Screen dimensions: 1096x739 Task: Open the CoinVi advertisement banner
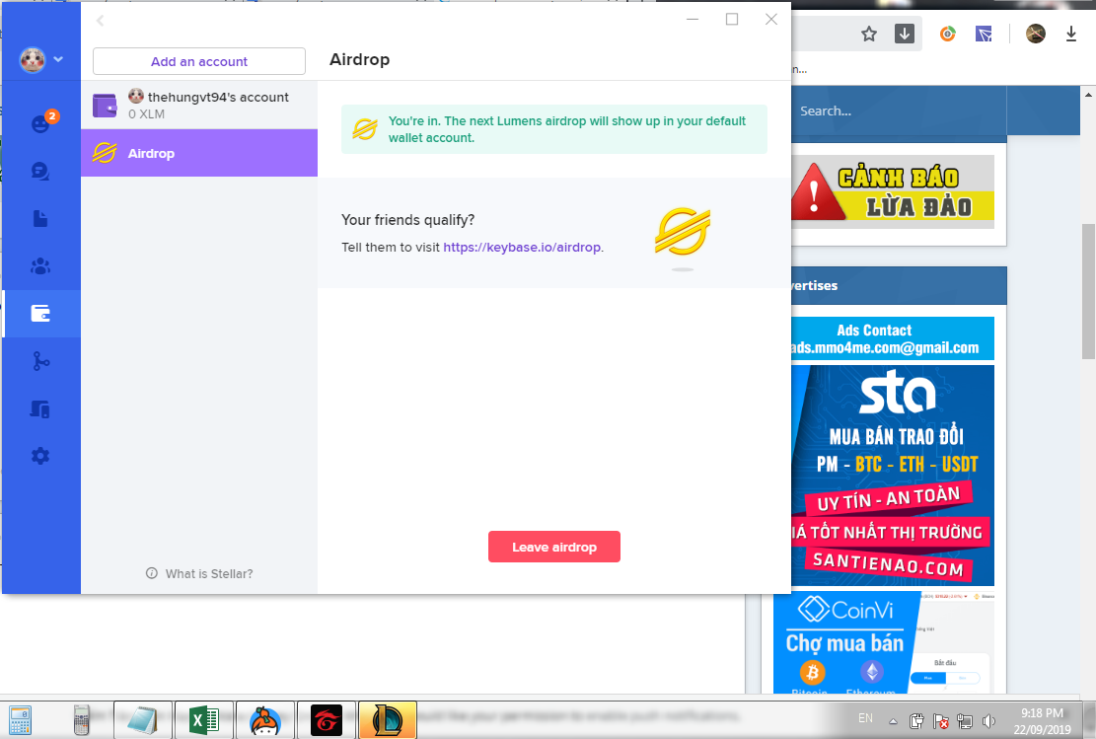pyautogui.click(x=884, y=642)
